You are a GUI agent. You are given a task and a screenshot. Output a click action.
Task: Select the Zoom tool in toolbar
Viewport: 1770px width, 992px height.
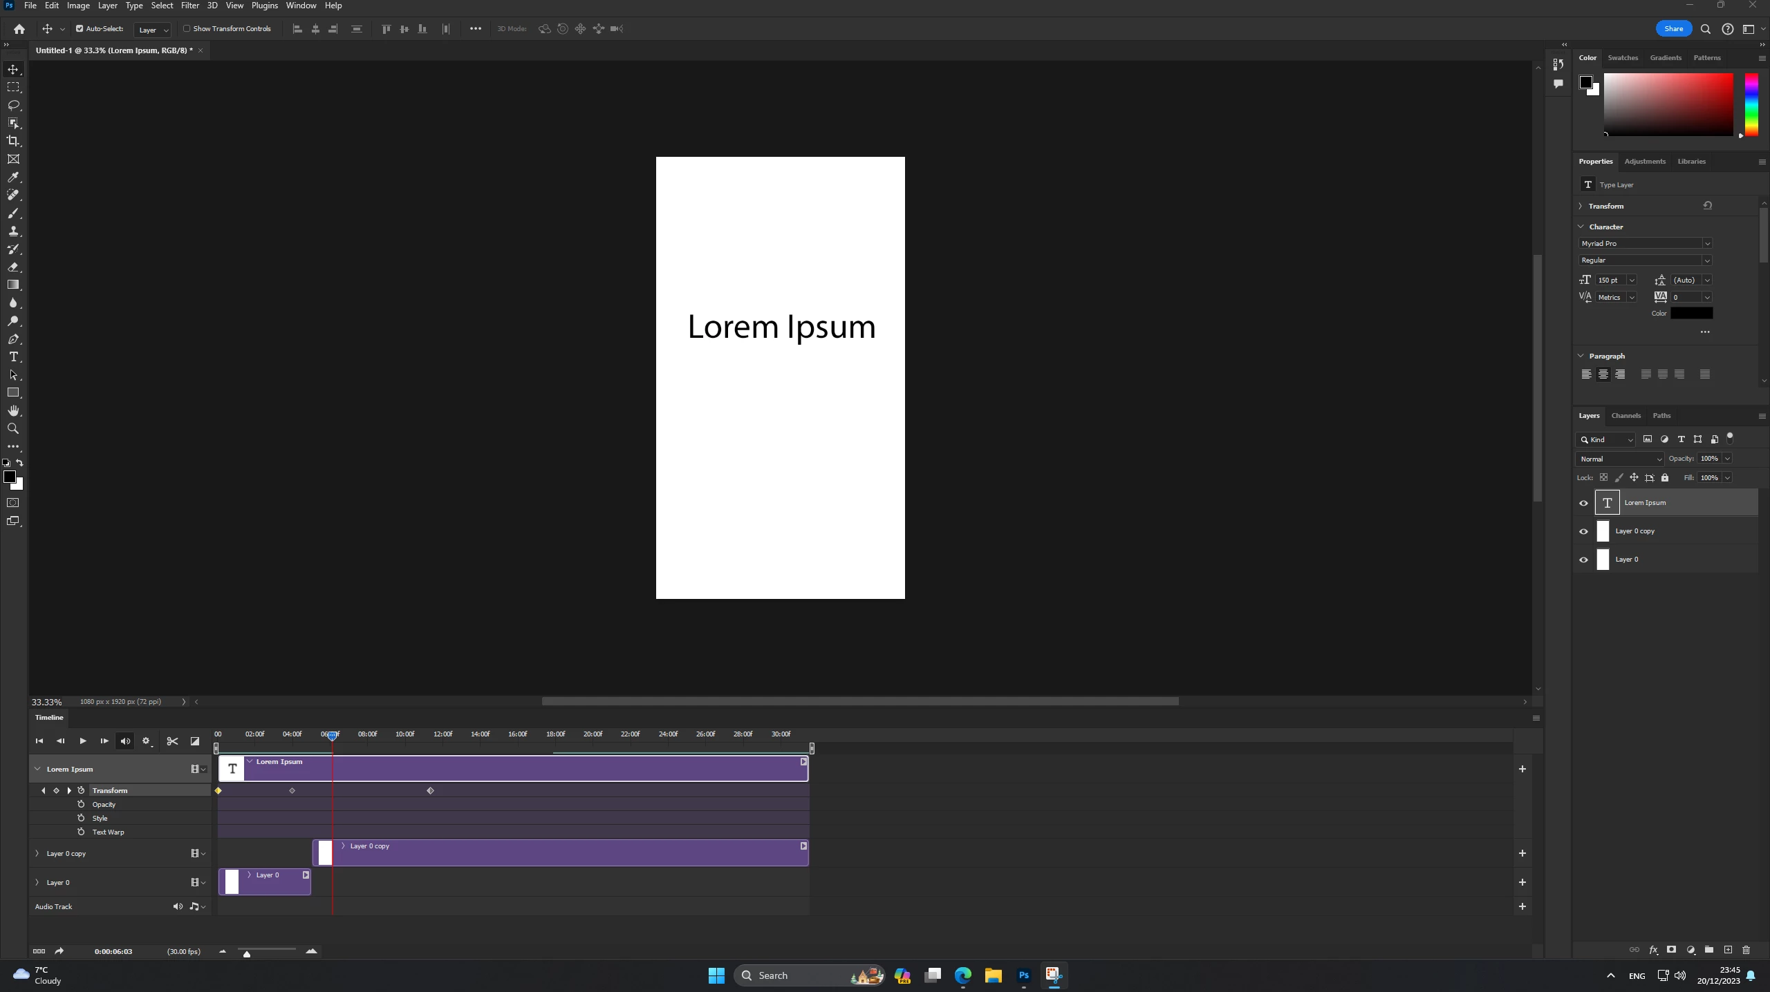coord(13,429)
